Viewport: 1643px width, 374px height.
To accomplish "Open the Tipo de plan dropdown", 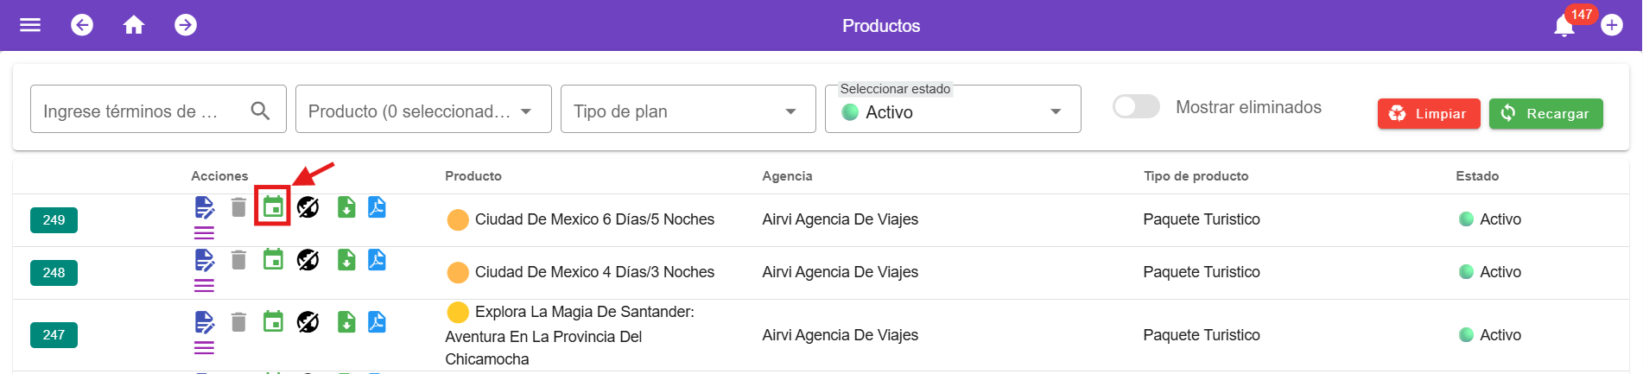I will click(x=688, y=110).
